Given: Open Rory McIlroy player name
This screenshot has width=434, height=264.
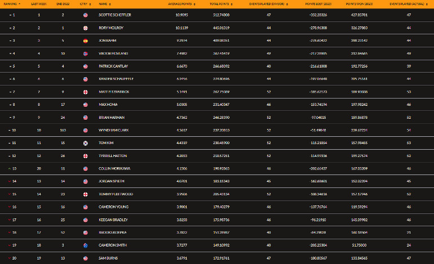Looking at the screenshot, I should click(x=111, y=28).
